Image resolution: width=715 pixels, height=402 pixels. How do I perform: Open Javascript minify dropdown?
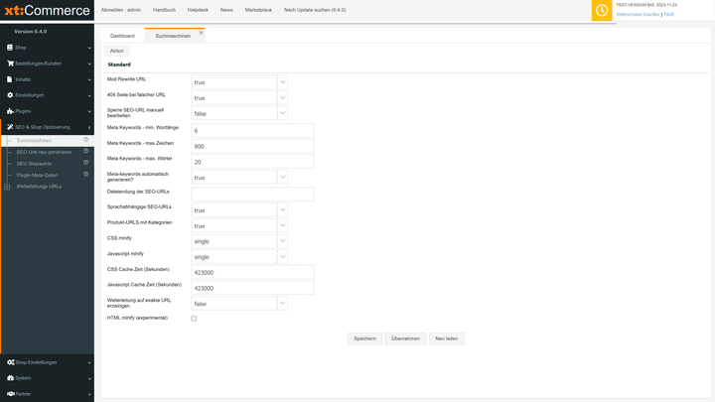point(282,257)
